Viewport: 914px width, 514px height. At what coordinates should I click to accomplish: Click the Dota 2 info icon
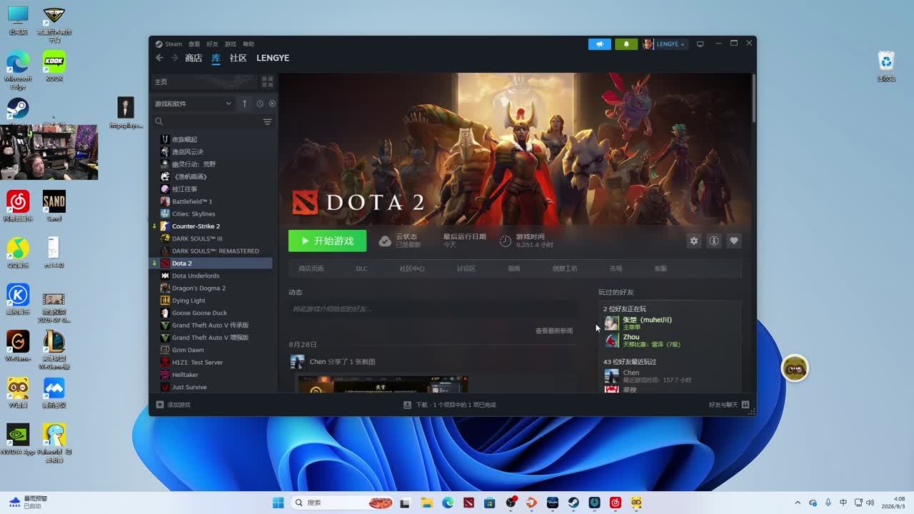tap(713, 241)
